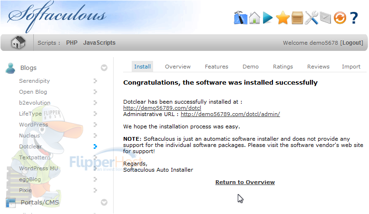
Task: Select Pixie in the Blogs list
Action: click(x=25, y=190)
